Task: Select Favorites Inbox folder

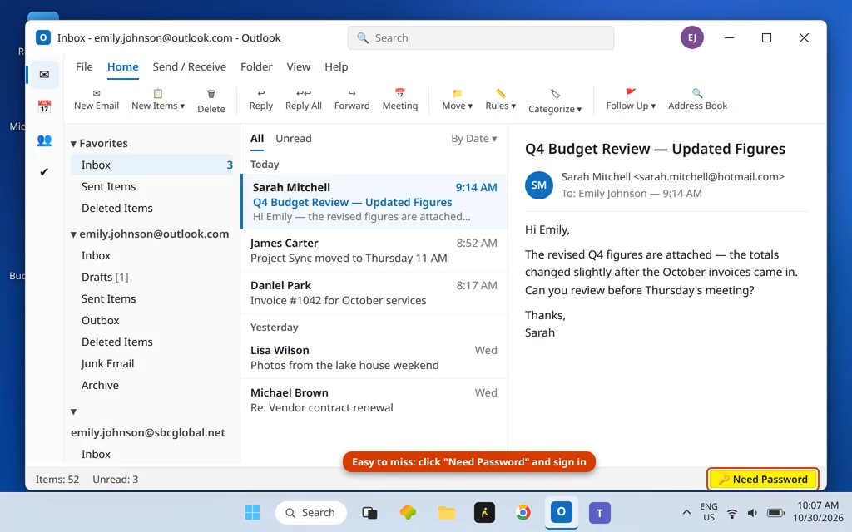Action: [x=152, y=165]
